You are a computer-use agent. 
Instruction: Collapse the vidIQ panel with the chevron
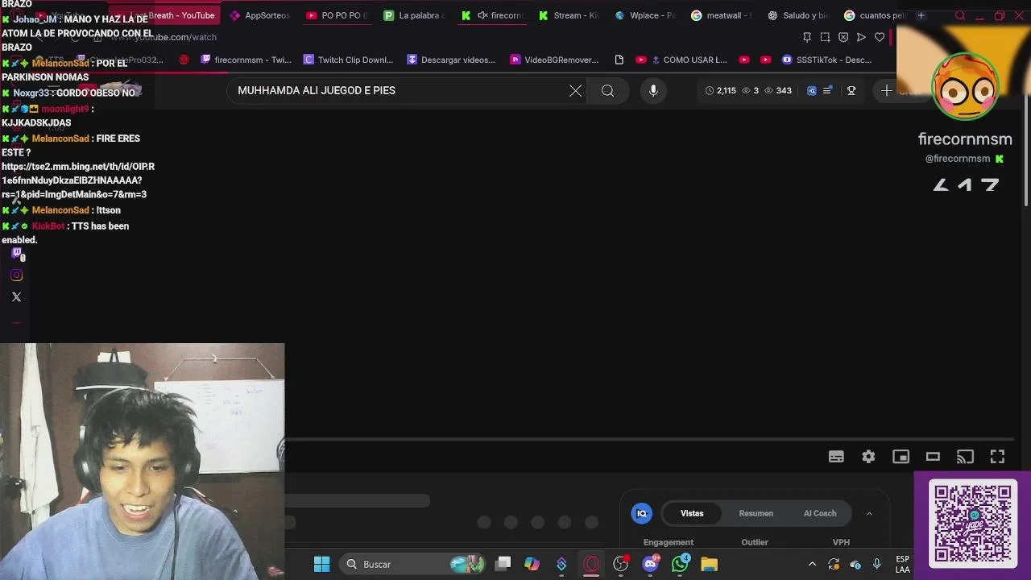point(869,513)
